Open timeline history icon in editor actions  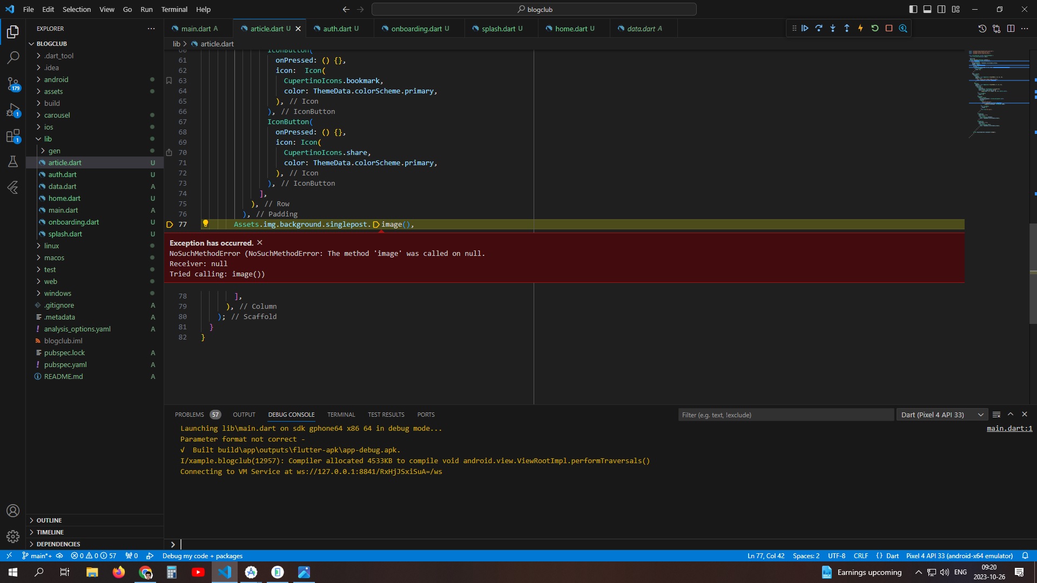tap(982, 29)
